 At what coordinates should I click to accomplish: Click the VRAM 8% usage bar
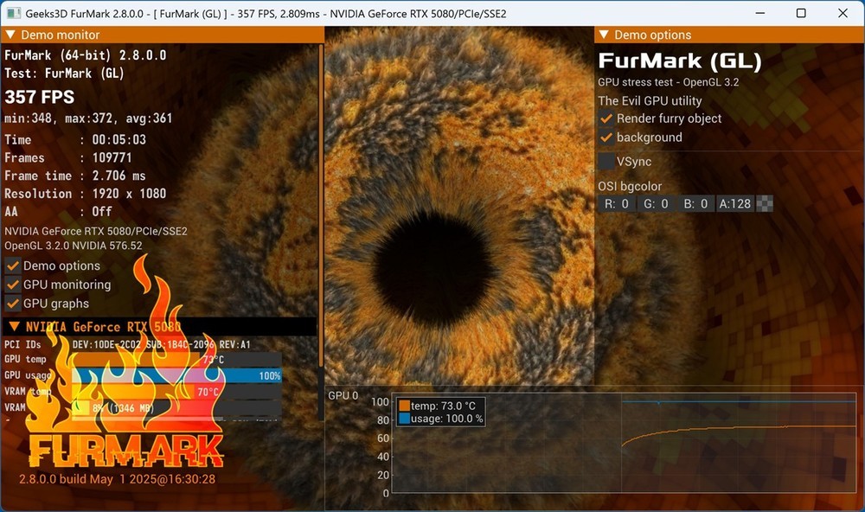[x=176, y=407]
